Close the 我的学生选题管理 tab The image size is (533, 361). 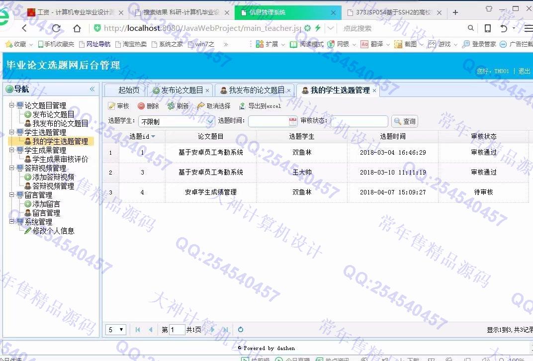click(374, 90)
